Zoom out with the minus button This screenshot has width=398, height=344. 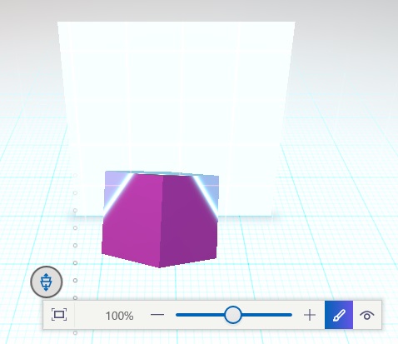(x=157, y=315)
